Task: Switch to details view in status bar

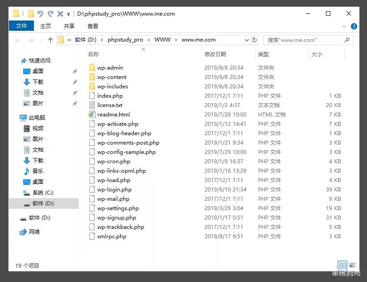Action: (342, 265)
